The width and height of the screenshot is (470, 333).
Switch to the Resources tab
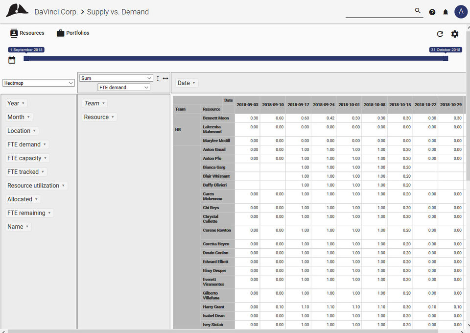point(27,33)
